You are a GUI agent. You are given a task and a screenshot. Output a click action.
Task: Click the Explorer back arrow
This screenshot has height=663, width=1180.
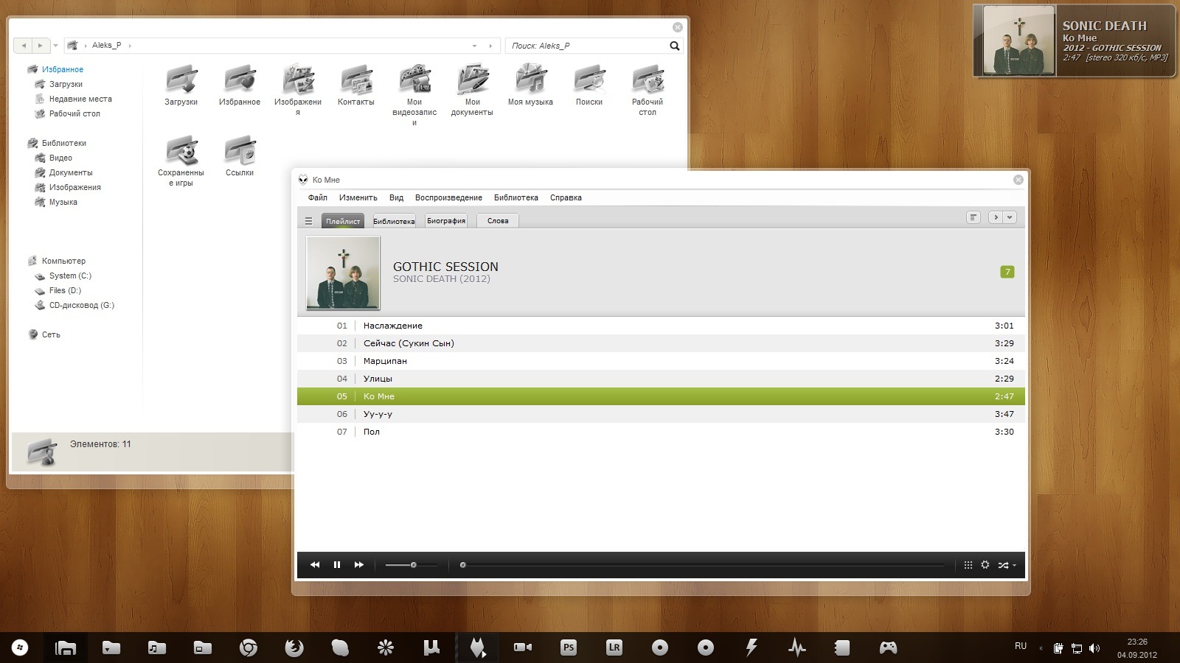pyautogui.click(x=24, y=46)
